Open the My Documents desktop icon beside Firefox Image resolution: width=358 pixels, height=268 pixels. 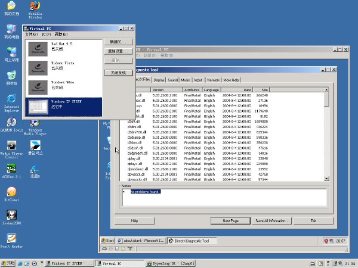click(x=12, y=8)
